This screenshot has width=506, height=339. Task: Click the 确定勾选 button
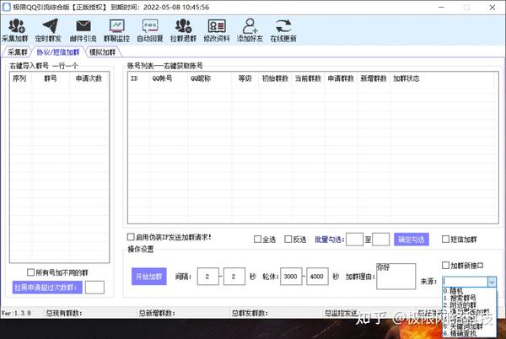tap(412, 239)
